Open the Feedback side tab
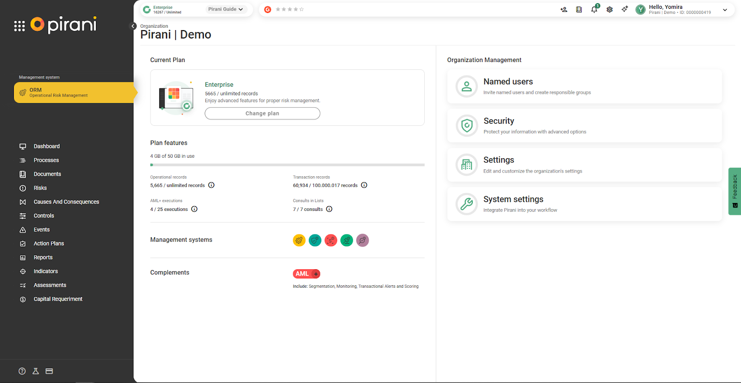The width and height of the screenshot is (741, 383). pos(735,191)
